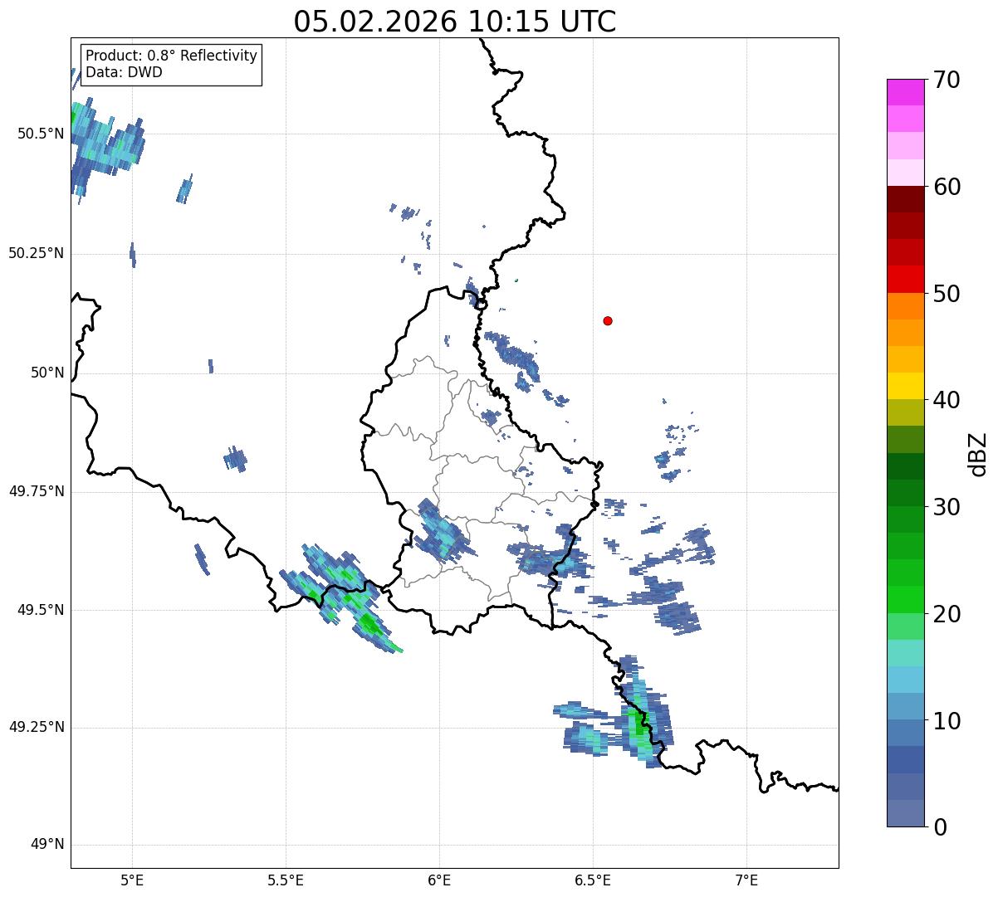Pick the bottom slate-blue colorbar segment
The image size is (998, 897).
point(905,813)
